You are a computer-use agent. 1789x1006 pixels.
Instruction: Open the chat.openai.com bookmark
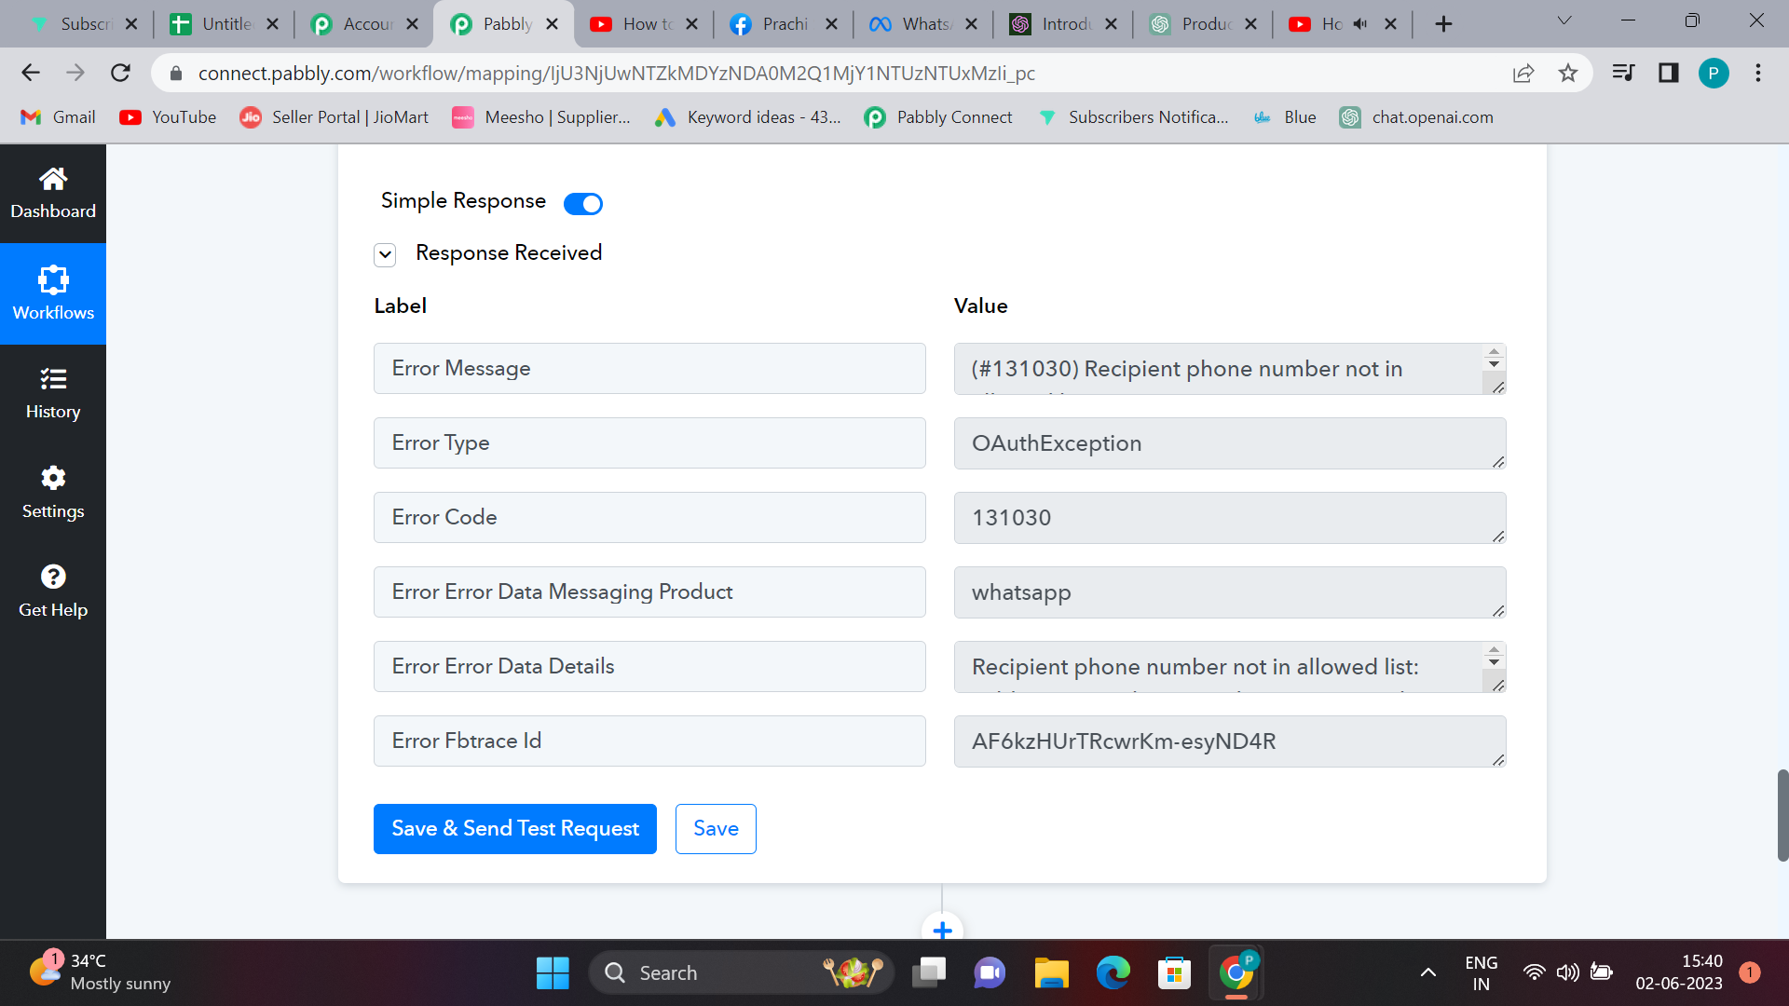coord(1417,117)
